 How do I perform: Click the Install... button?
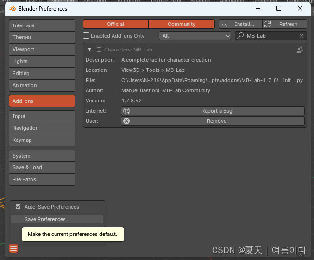click(240, 24)
